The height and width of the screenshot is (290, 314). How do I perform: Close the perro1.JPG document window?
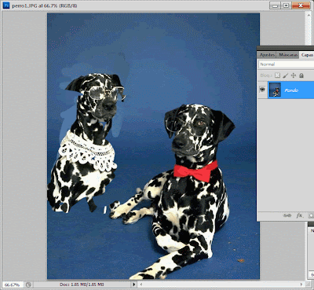[301, 6]
